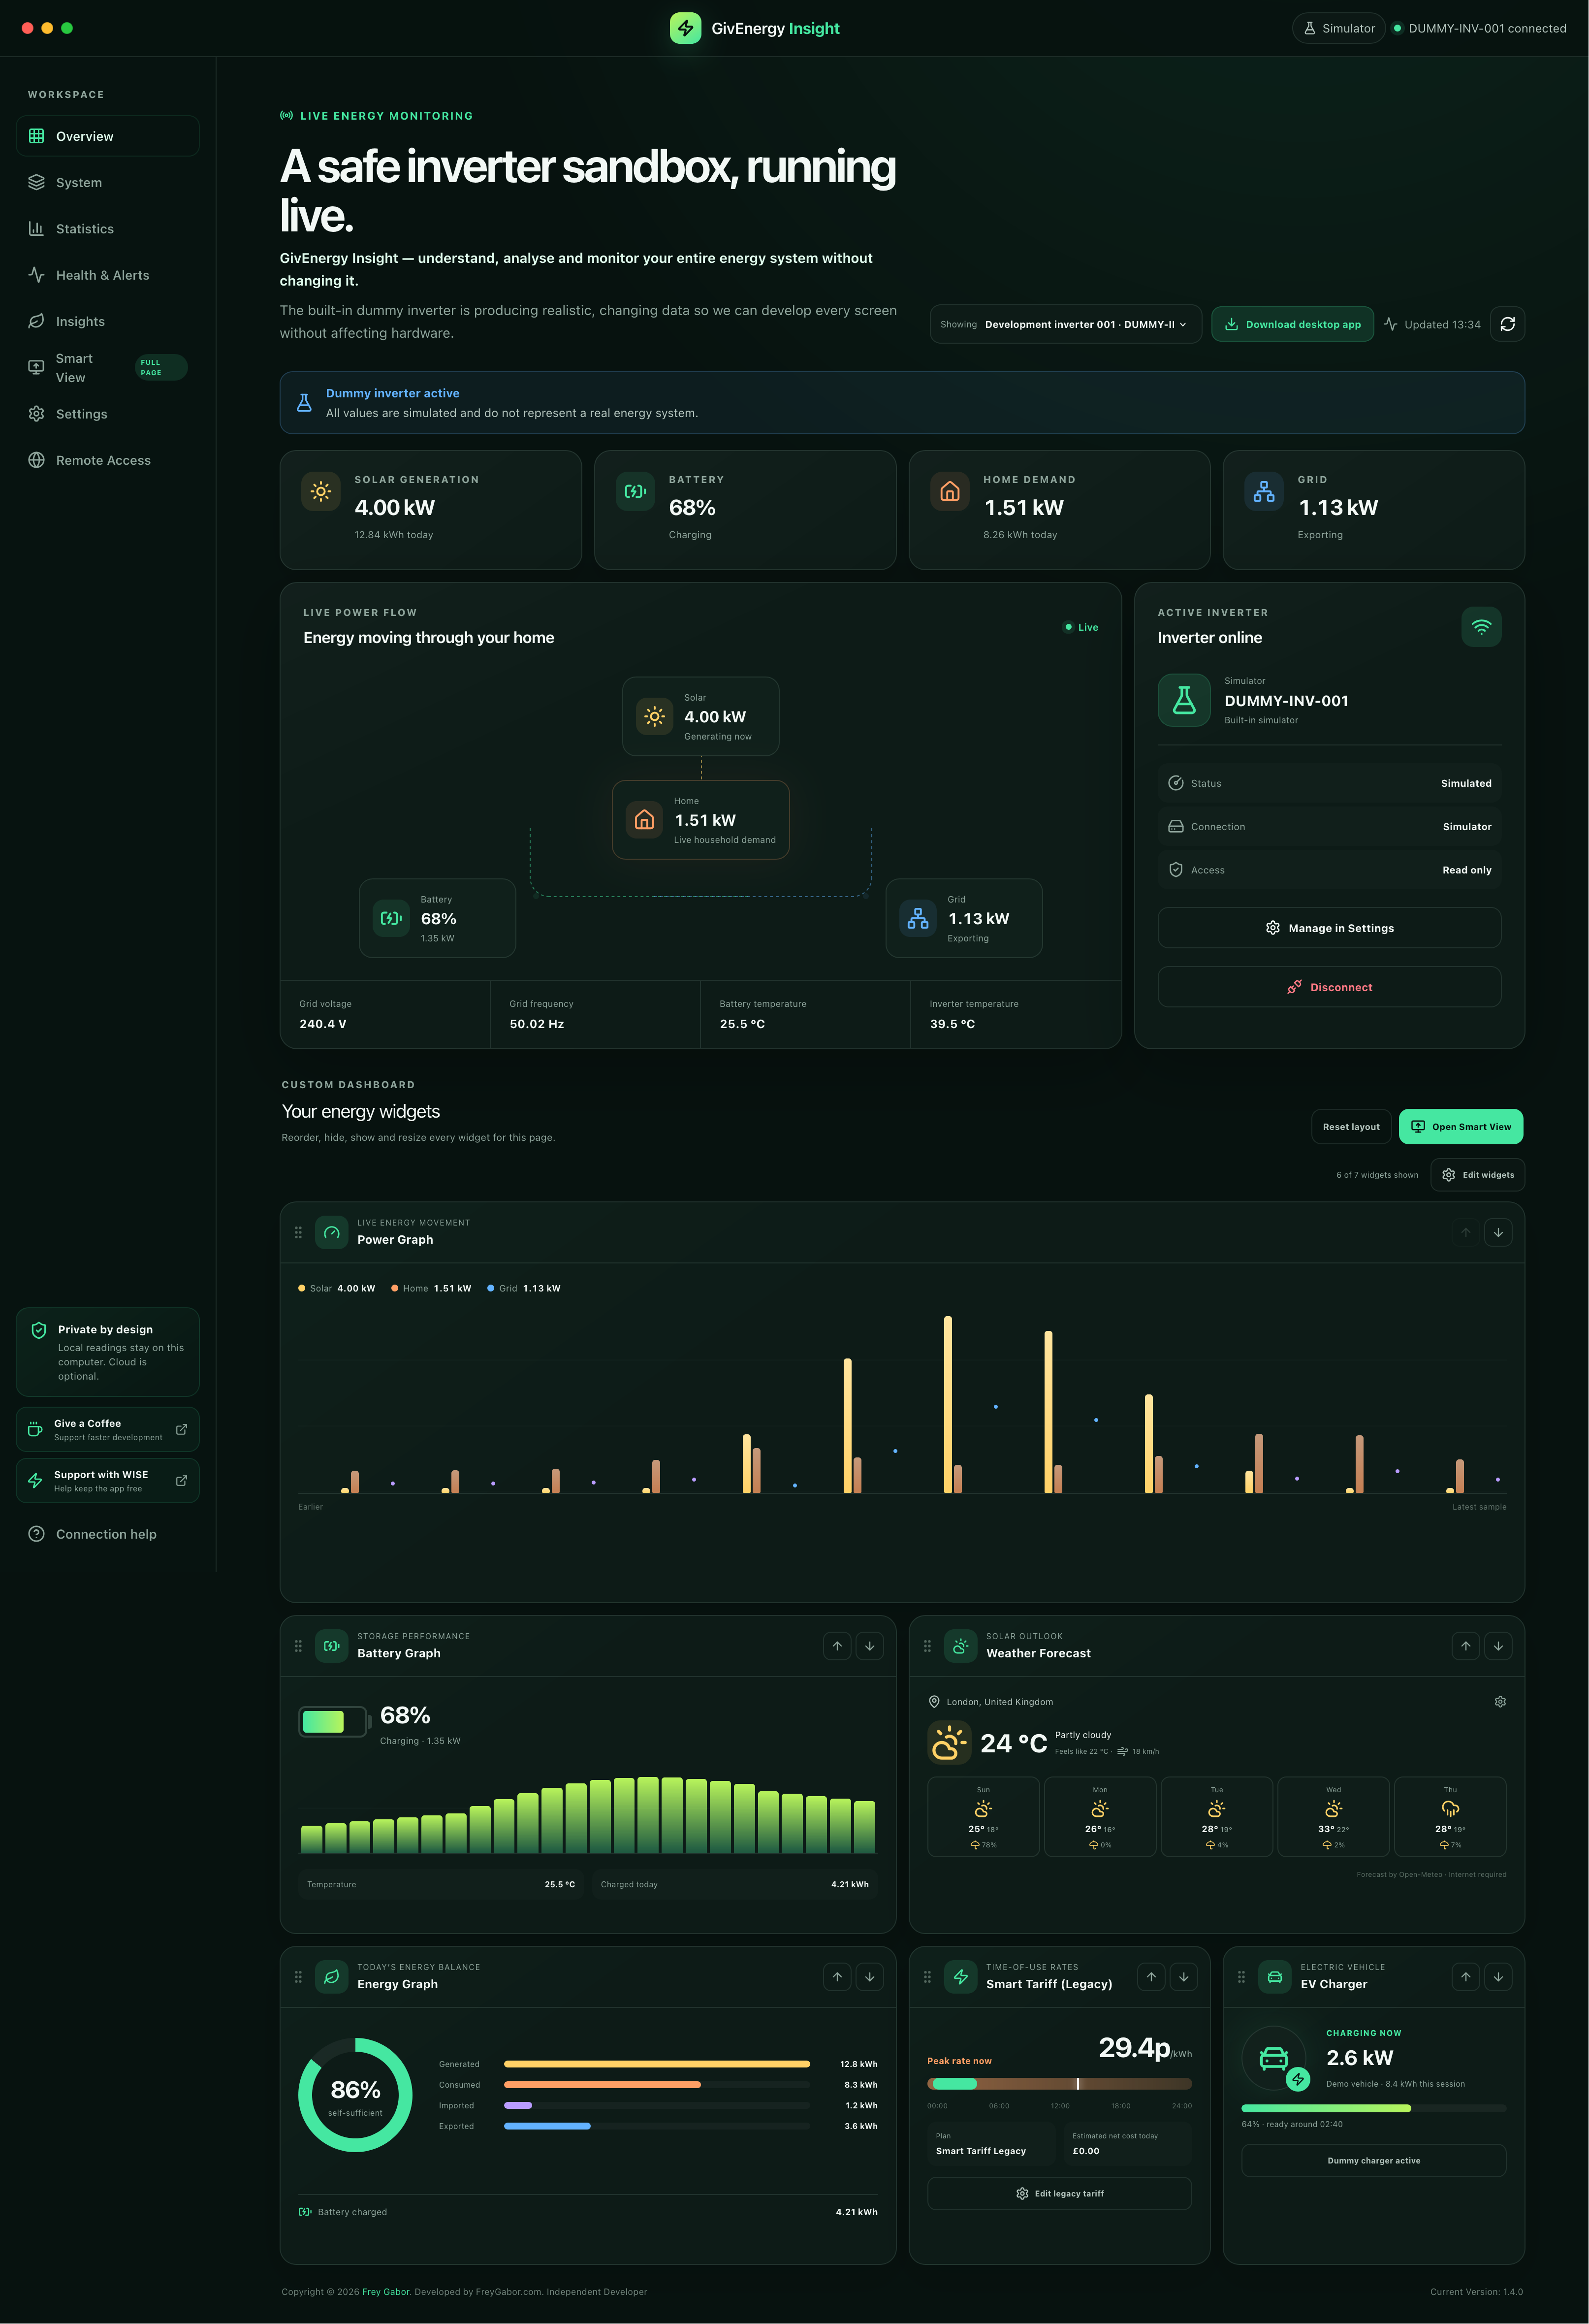Click the Battery 68% flow node

pos(437,918)
